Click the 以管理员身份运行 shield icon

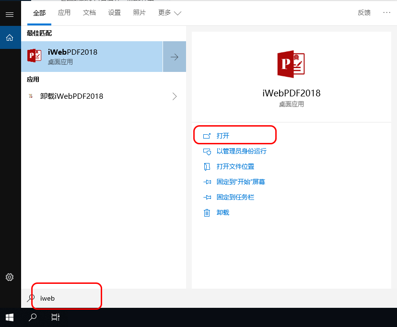click(208, 152)
